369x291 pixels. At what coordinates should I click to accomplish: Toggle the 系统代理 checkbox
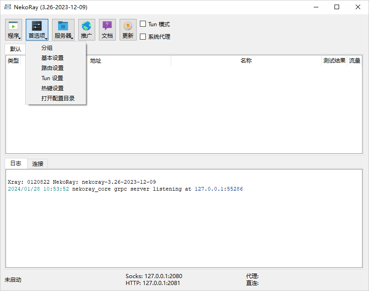tap(143, 36)
